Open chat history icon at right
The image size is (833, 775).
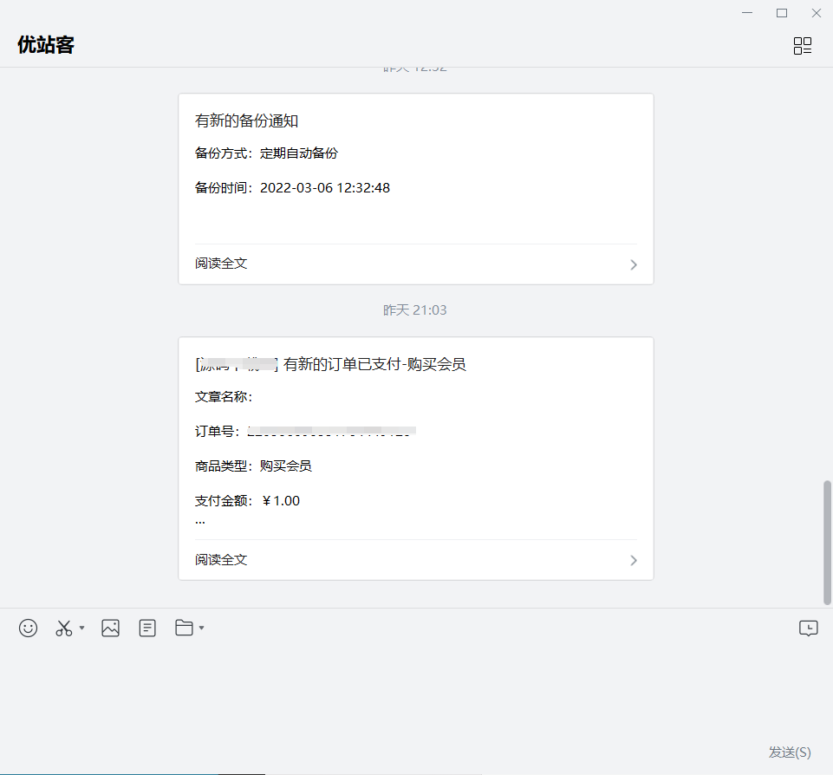[x=808, y=628]
